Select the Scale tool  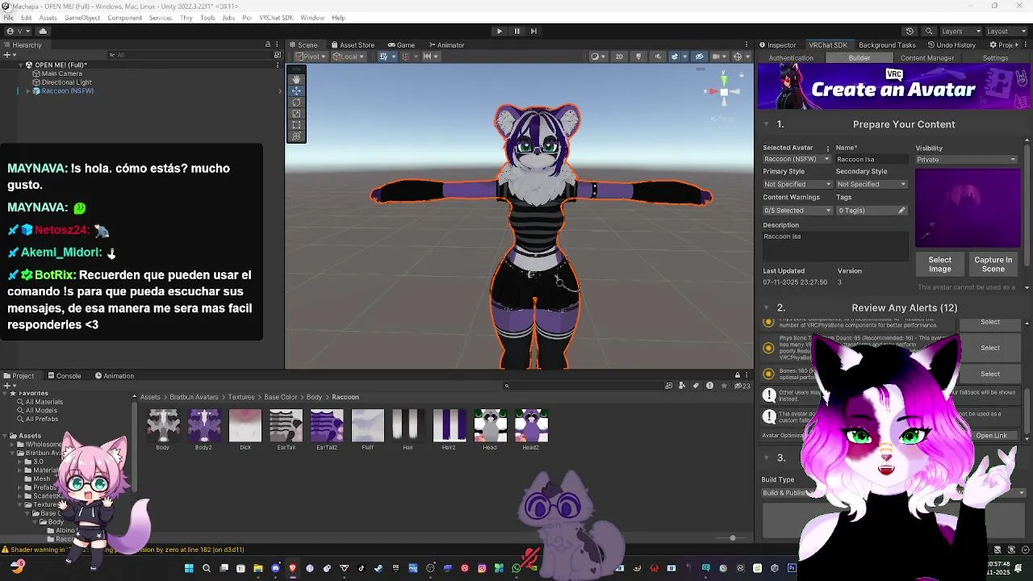296,113
